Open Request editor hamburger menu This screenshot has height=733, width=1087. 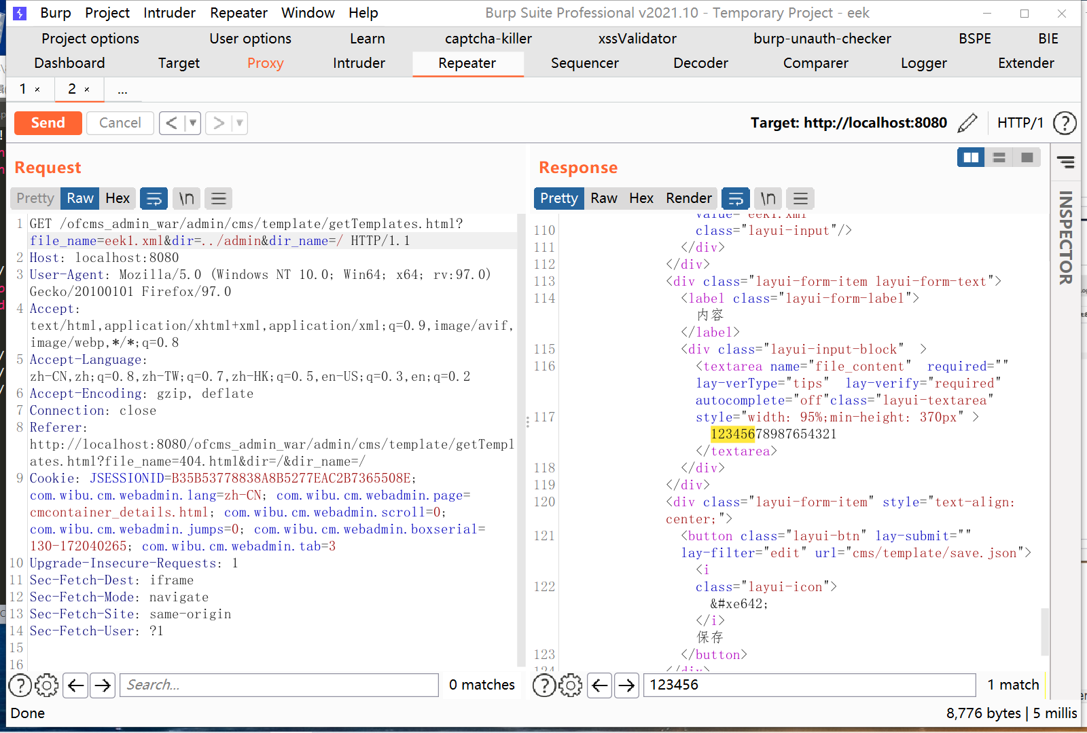218,198
